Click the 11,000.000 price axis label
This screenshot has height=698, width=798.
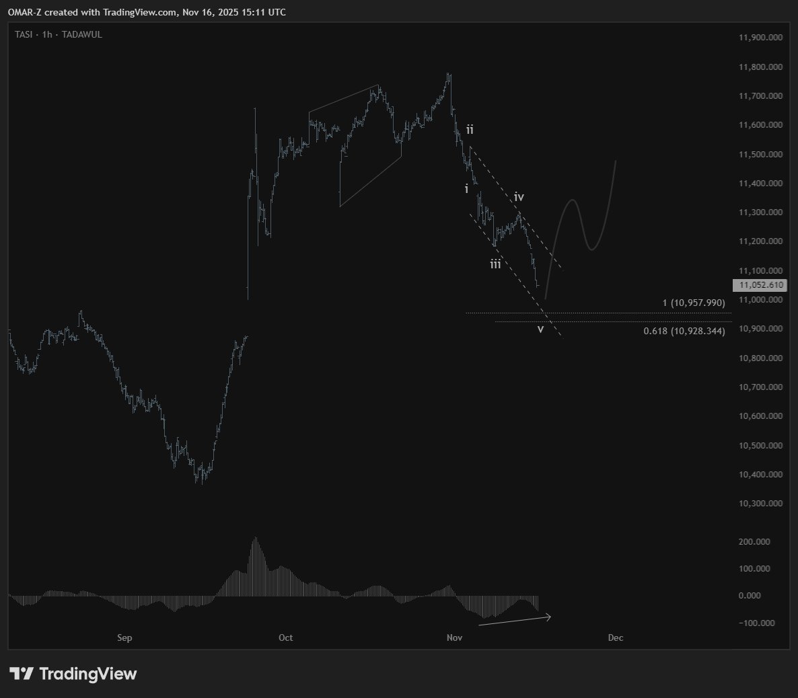(x=760, y=300)
